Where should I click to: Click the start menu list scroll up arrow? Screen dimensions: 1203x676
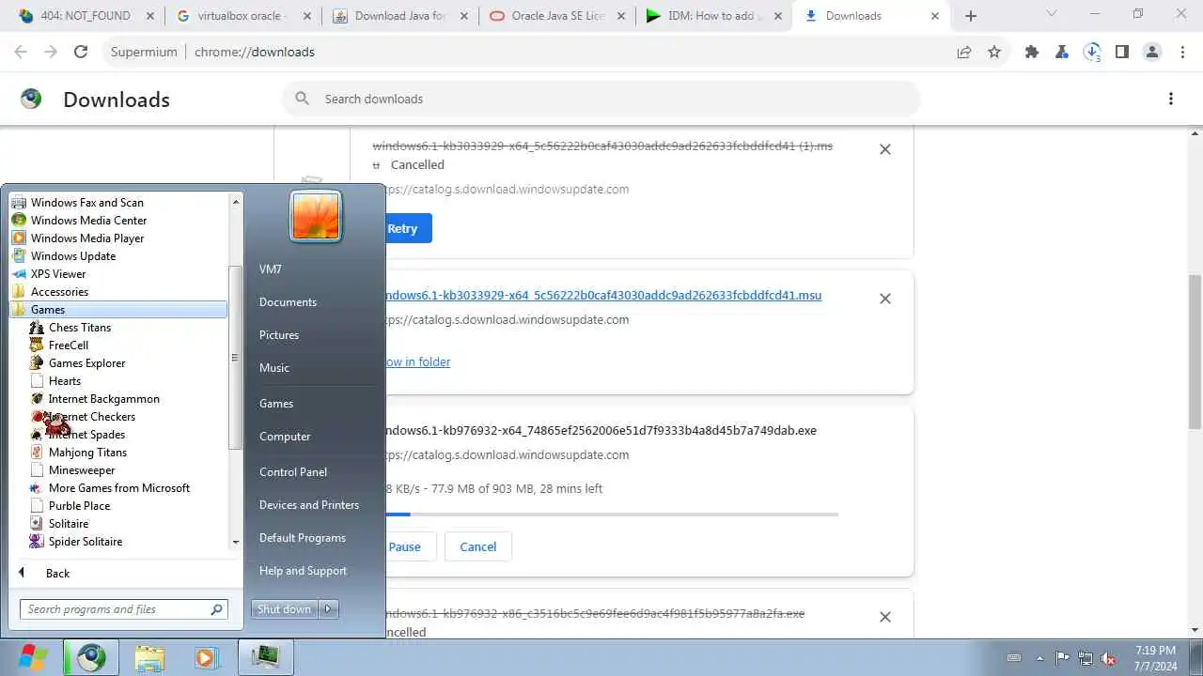pyautogui.click(x=235, y=202)
